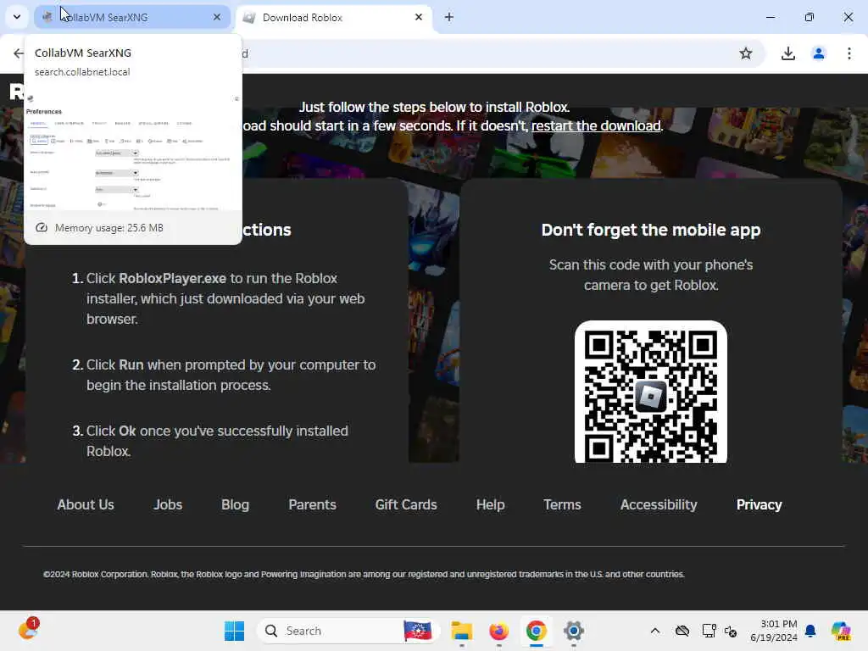The image size is (868, 651).
Task: Open the Jobs footer link
Action: click(168, 505)
